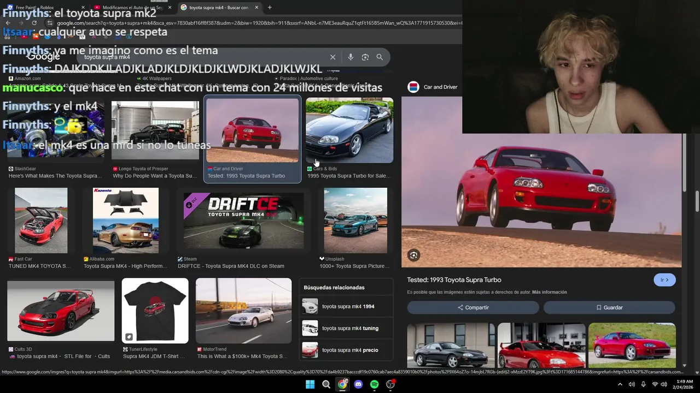Go back to previous page
The image size is (700, 393).
click(8, 23)
